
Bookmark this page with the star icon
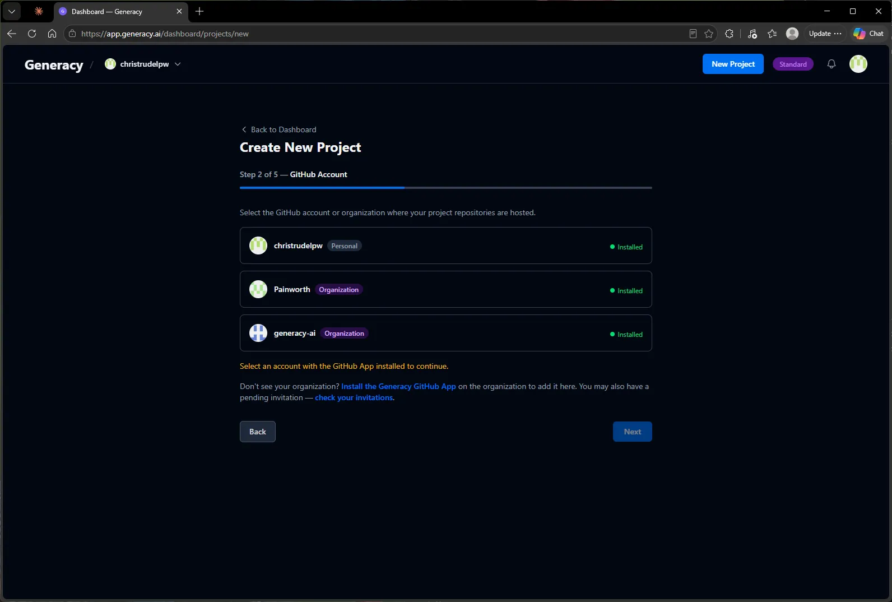[709, 34]
